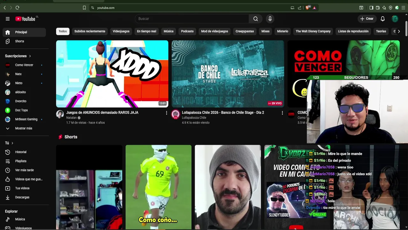Open the Dvorcito channel

click(24, 101)
